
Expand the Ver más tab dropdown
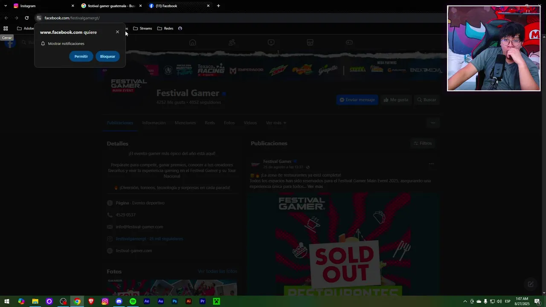point(276,123)
